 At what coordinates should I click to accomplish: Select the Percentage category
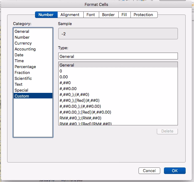pyautogui.click(x=33, y=67)
